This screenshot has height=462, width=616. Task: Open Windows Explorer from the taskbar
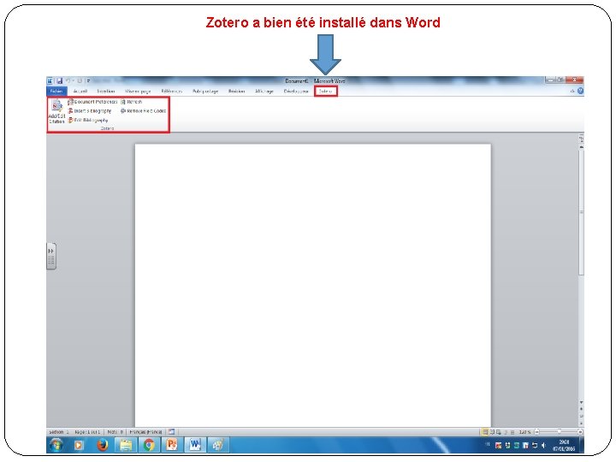[x=126, y=445]
